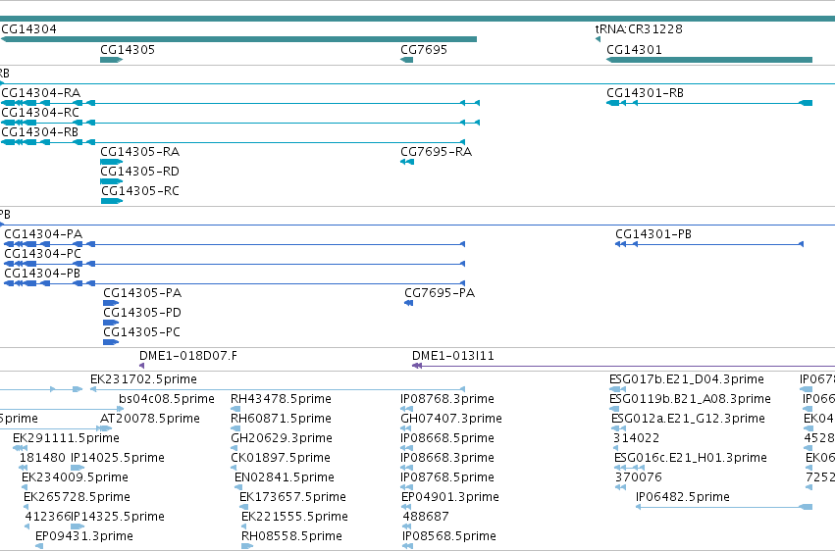Select the CG7695 gene arrow

(x=407, y=60)
